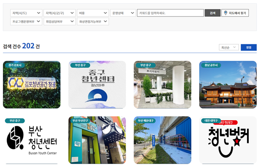Open the white pillar indoor space card
The width and height of the screenshot is (261, 166).
(x=162, y=85)
